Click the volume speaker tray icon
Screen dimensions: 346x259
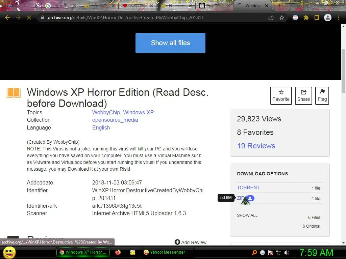click(287, 253)
